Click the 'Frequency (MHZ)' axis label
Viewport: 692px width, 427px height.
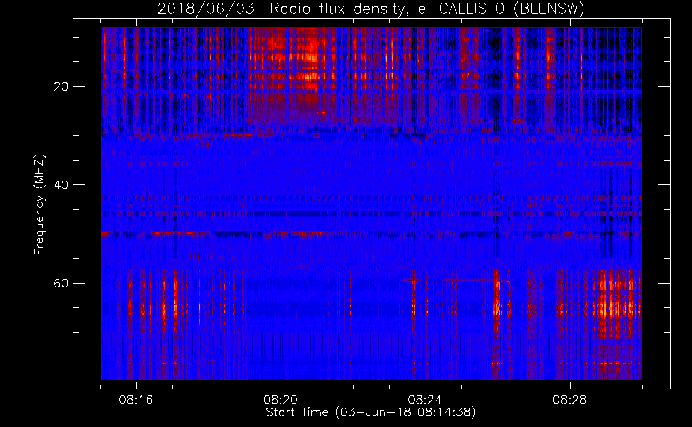click(39, 205)
